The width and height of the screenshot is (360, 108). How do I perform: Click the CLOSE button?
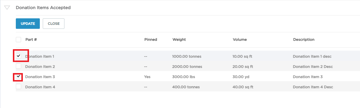(54, 24)
